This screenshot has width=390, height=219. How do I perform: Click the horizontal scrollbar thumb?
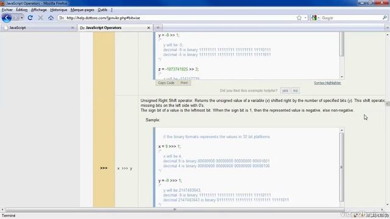[x=175, y=209]
